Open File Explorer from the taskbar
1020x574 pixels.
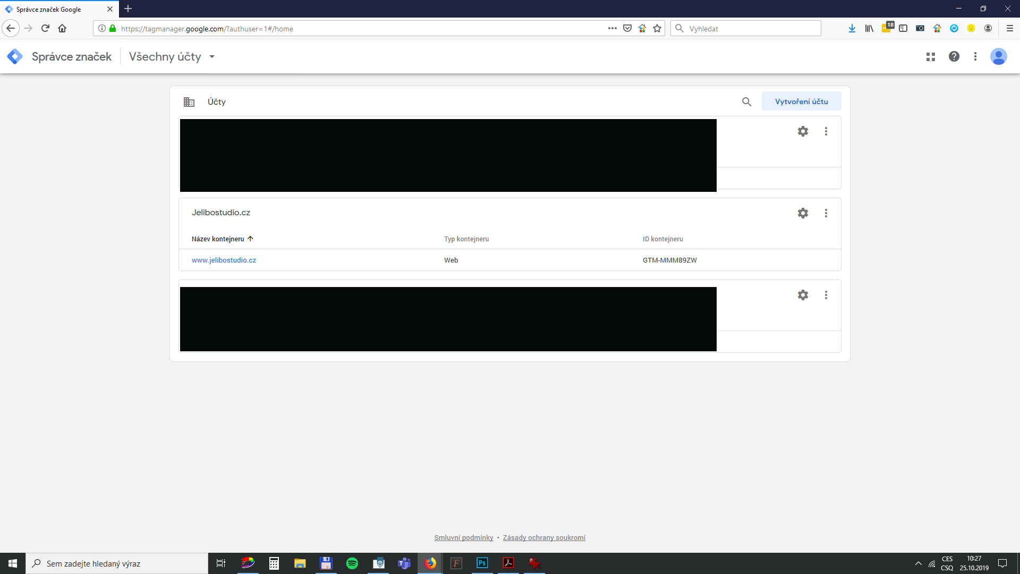300,563
